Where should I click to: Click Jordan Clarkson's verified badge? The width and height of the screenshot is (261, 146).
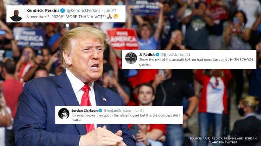tap(100, 111)
